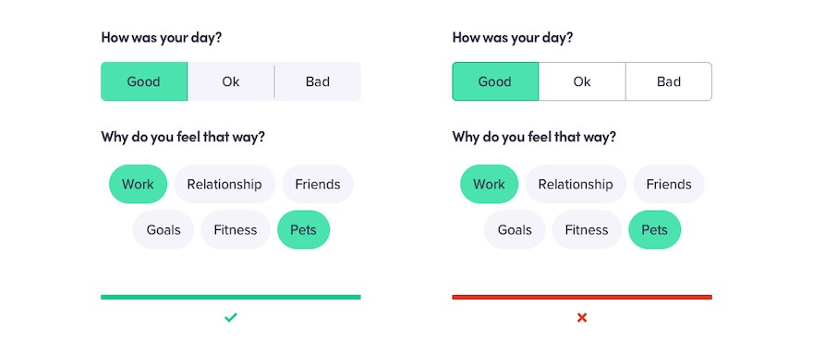The image size is (813, 342).
Task: Deselect the Work chip on the left
Action: point(138,184)
